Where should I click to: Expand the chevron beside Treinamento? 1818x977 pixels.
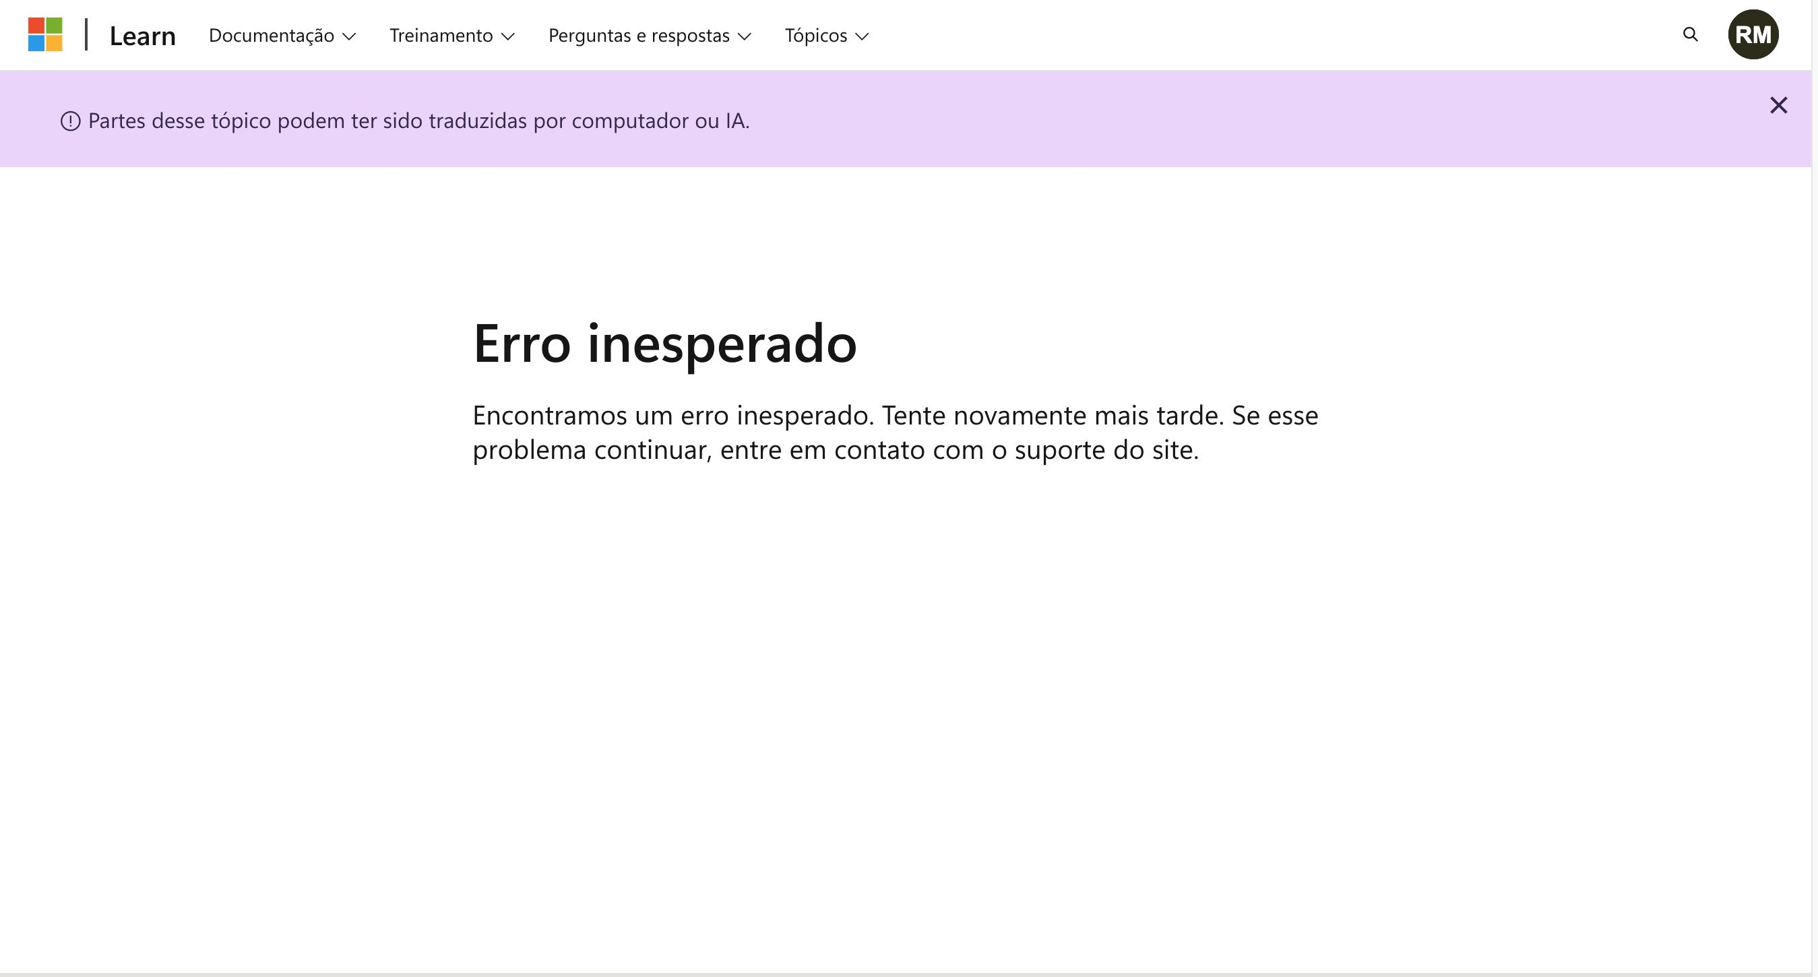click(x=507, y=36)
